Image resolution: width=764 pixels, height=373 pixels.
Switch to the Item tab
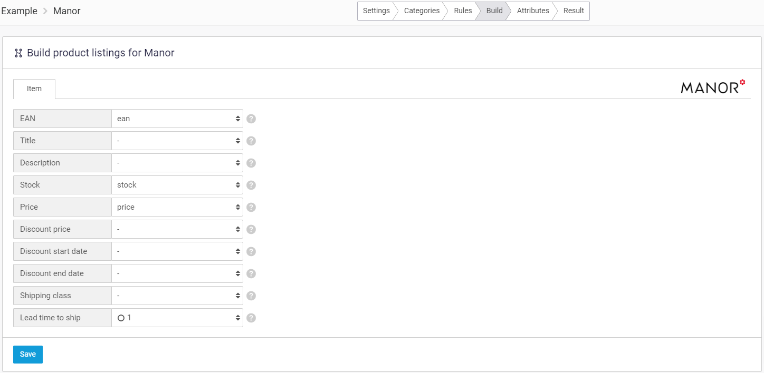coord(34,89)
